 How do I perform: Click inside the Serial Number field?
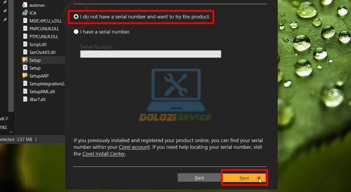coord(151,54)
